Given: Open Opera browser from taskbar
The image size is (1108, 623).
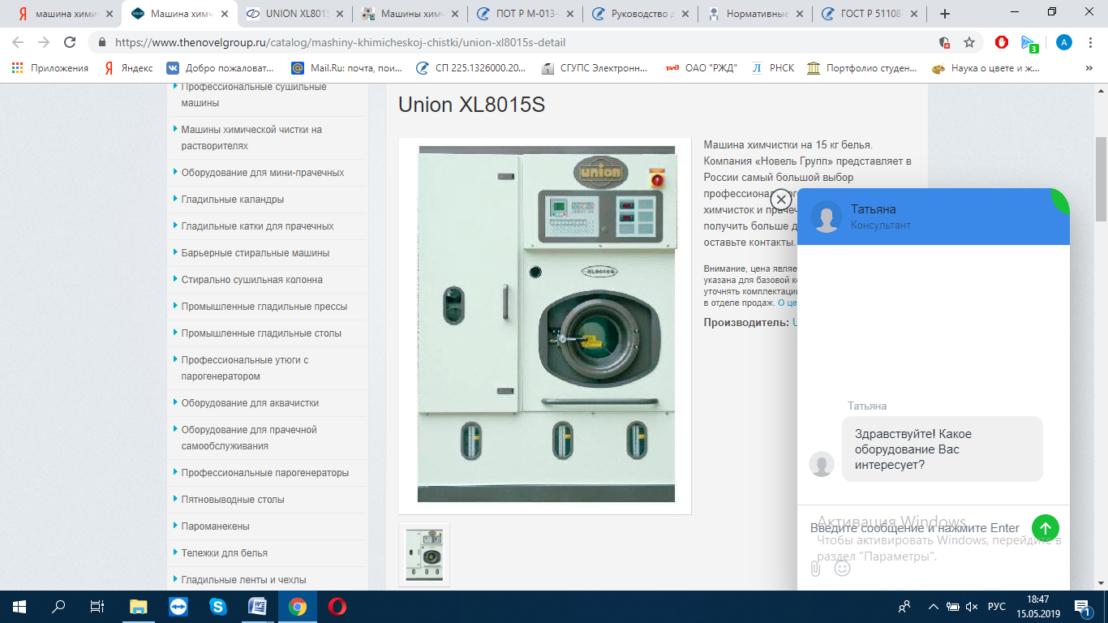Looking at the screenshot, I should click(337, 607).
